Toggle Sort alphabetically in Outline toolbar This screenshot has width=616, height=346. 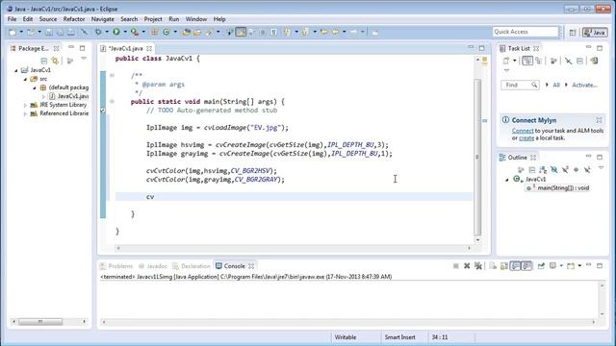(x=543, y=169)
